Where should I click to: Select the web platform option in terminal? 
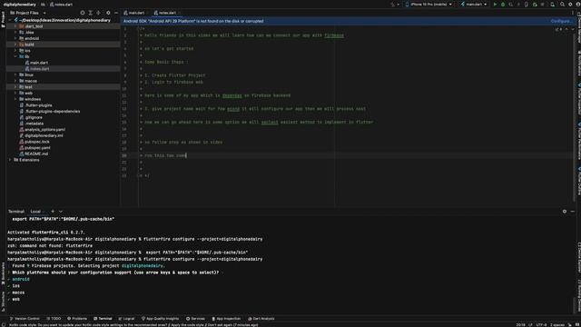pyautogui.click(x=15, y=299)
